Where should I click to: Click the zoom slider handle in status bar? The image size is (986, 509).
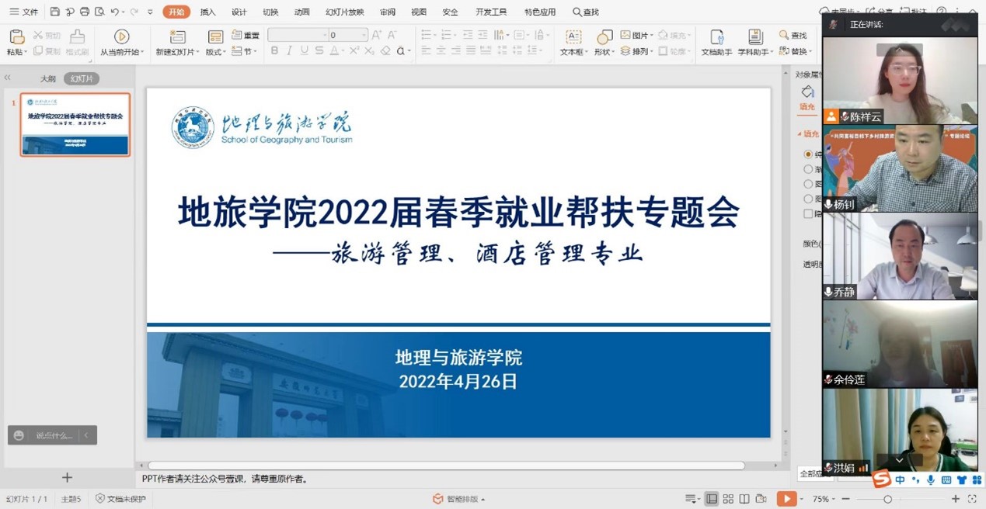(887, 499)
